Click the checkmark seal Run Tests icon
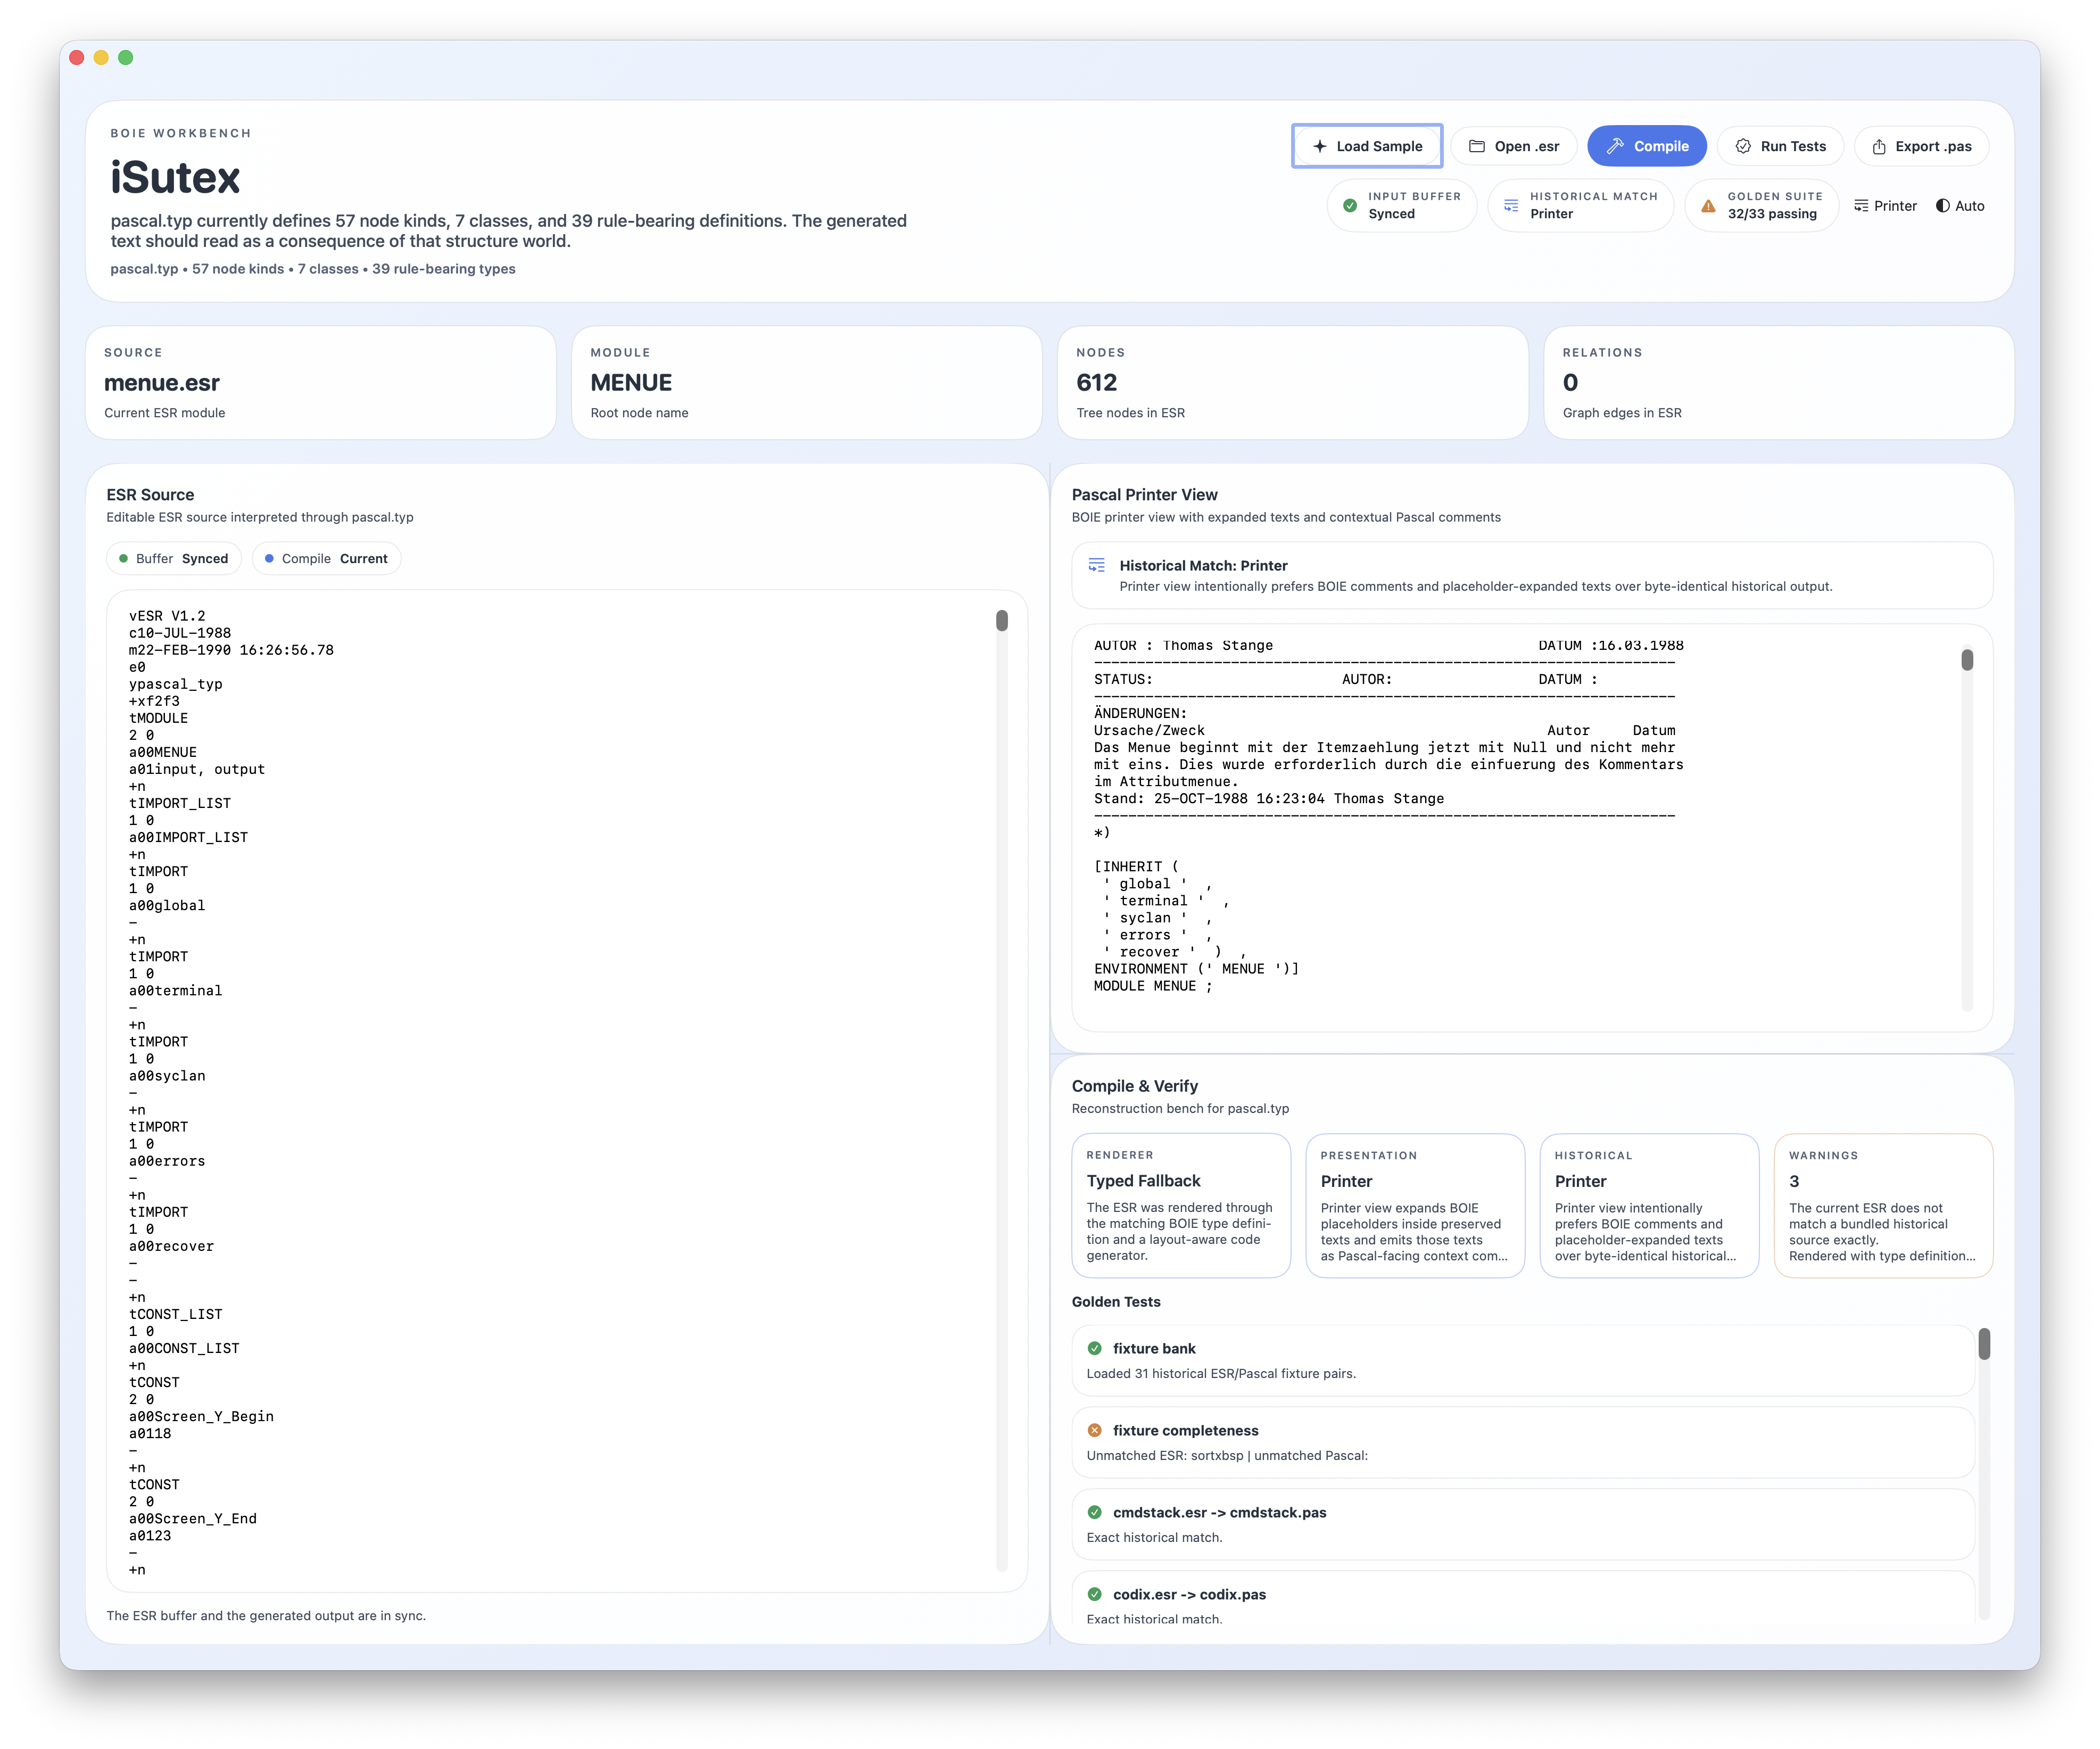 pyautogui.click(x=1743, y=146)
